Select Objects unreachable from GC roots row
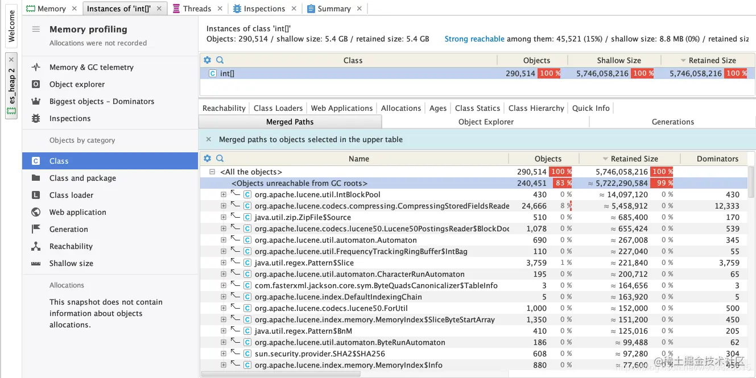Screen dimensions: 756x378 [x=473, y=183]
